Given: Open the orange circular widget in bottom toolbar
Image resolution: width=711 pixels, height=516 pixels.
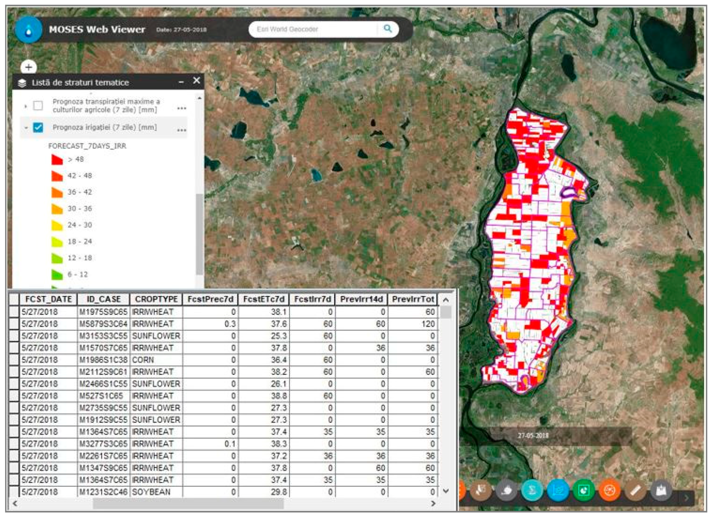Looking at the screenshot, I should click(609, 490).
